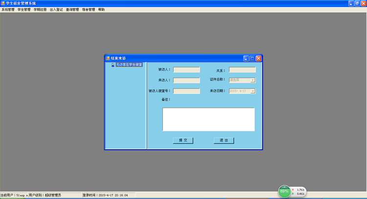This screenshot has width=367, height=199.
Task: Click the 结束来访 dialog title icon
Action: pos(108,58)
